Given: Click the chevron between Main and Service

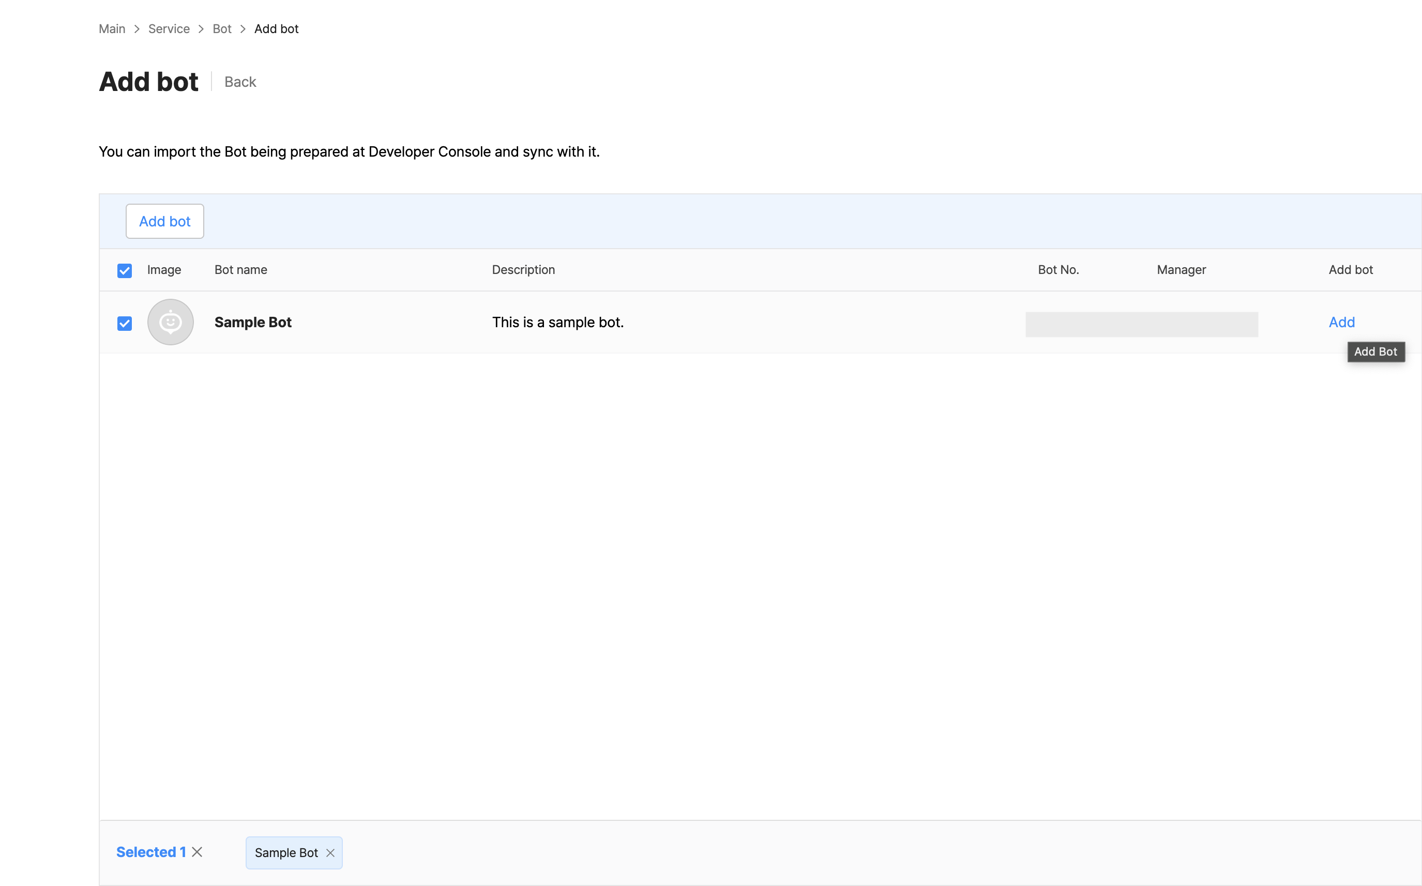Looking at the screenshot, I should coord(137,29).
